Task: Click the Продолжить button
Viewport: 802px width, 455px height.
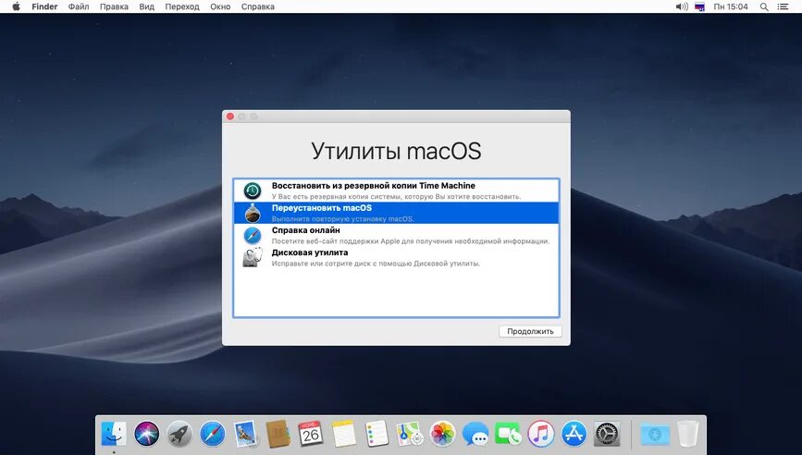Action: (530, 331)
